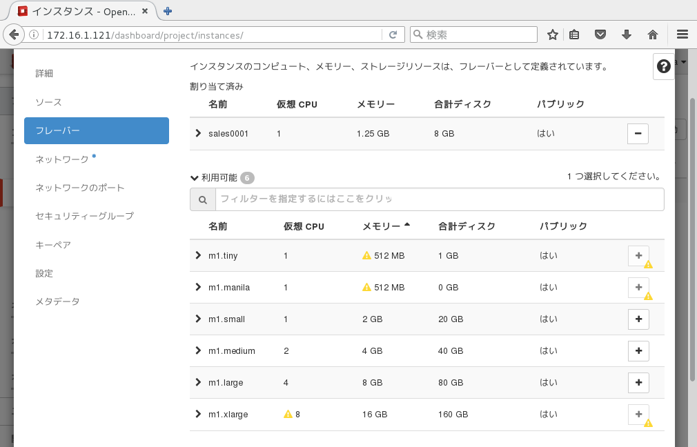Add the m1.medium flavor with plus button
Viewport: 697px width, 447px height.
(x=638, y=351)
